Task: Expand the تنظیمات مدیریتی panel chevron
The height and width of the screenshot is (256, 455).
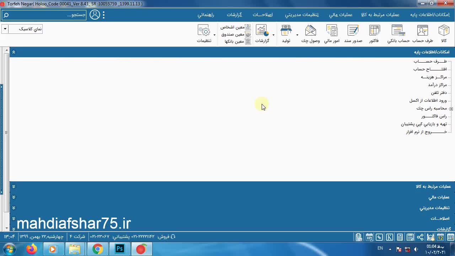Action: (x=14, y=208)
